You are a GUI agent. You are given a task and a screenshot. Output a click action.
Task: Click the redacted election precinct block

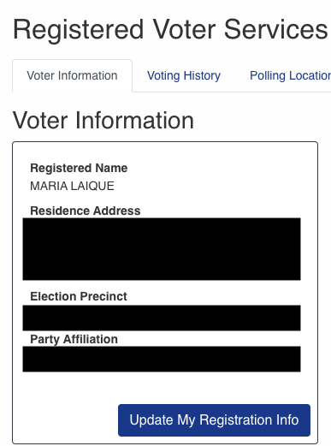coord(162,318)
